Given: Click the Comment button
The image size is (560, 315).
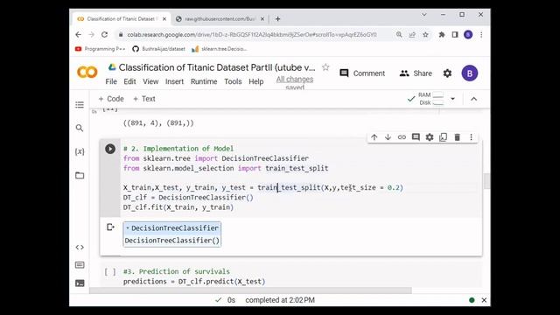Looking at the screenshot, I should coord(362,73).
